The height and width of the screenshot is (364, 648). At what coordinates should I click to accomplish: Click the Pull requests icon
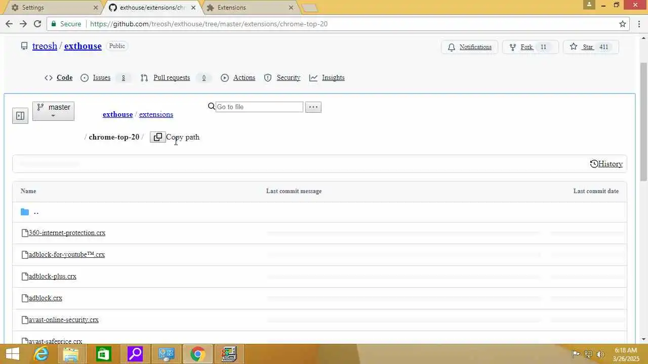coord(144,78)
